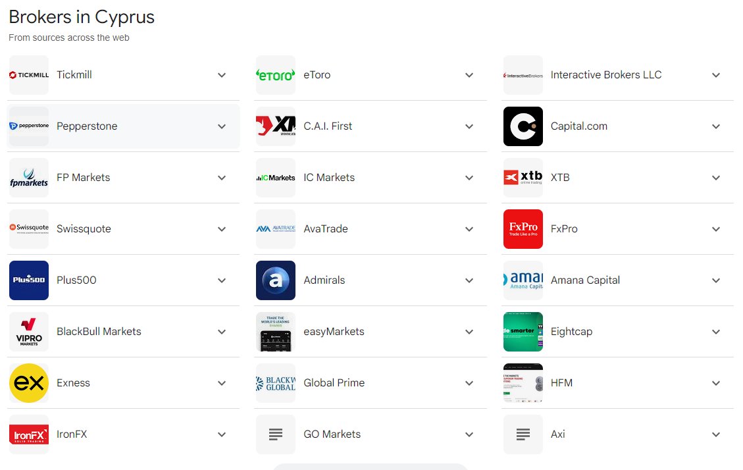The image size is (743, 470).
Task: Expand the XTB chevron
Action: [716, 178]
